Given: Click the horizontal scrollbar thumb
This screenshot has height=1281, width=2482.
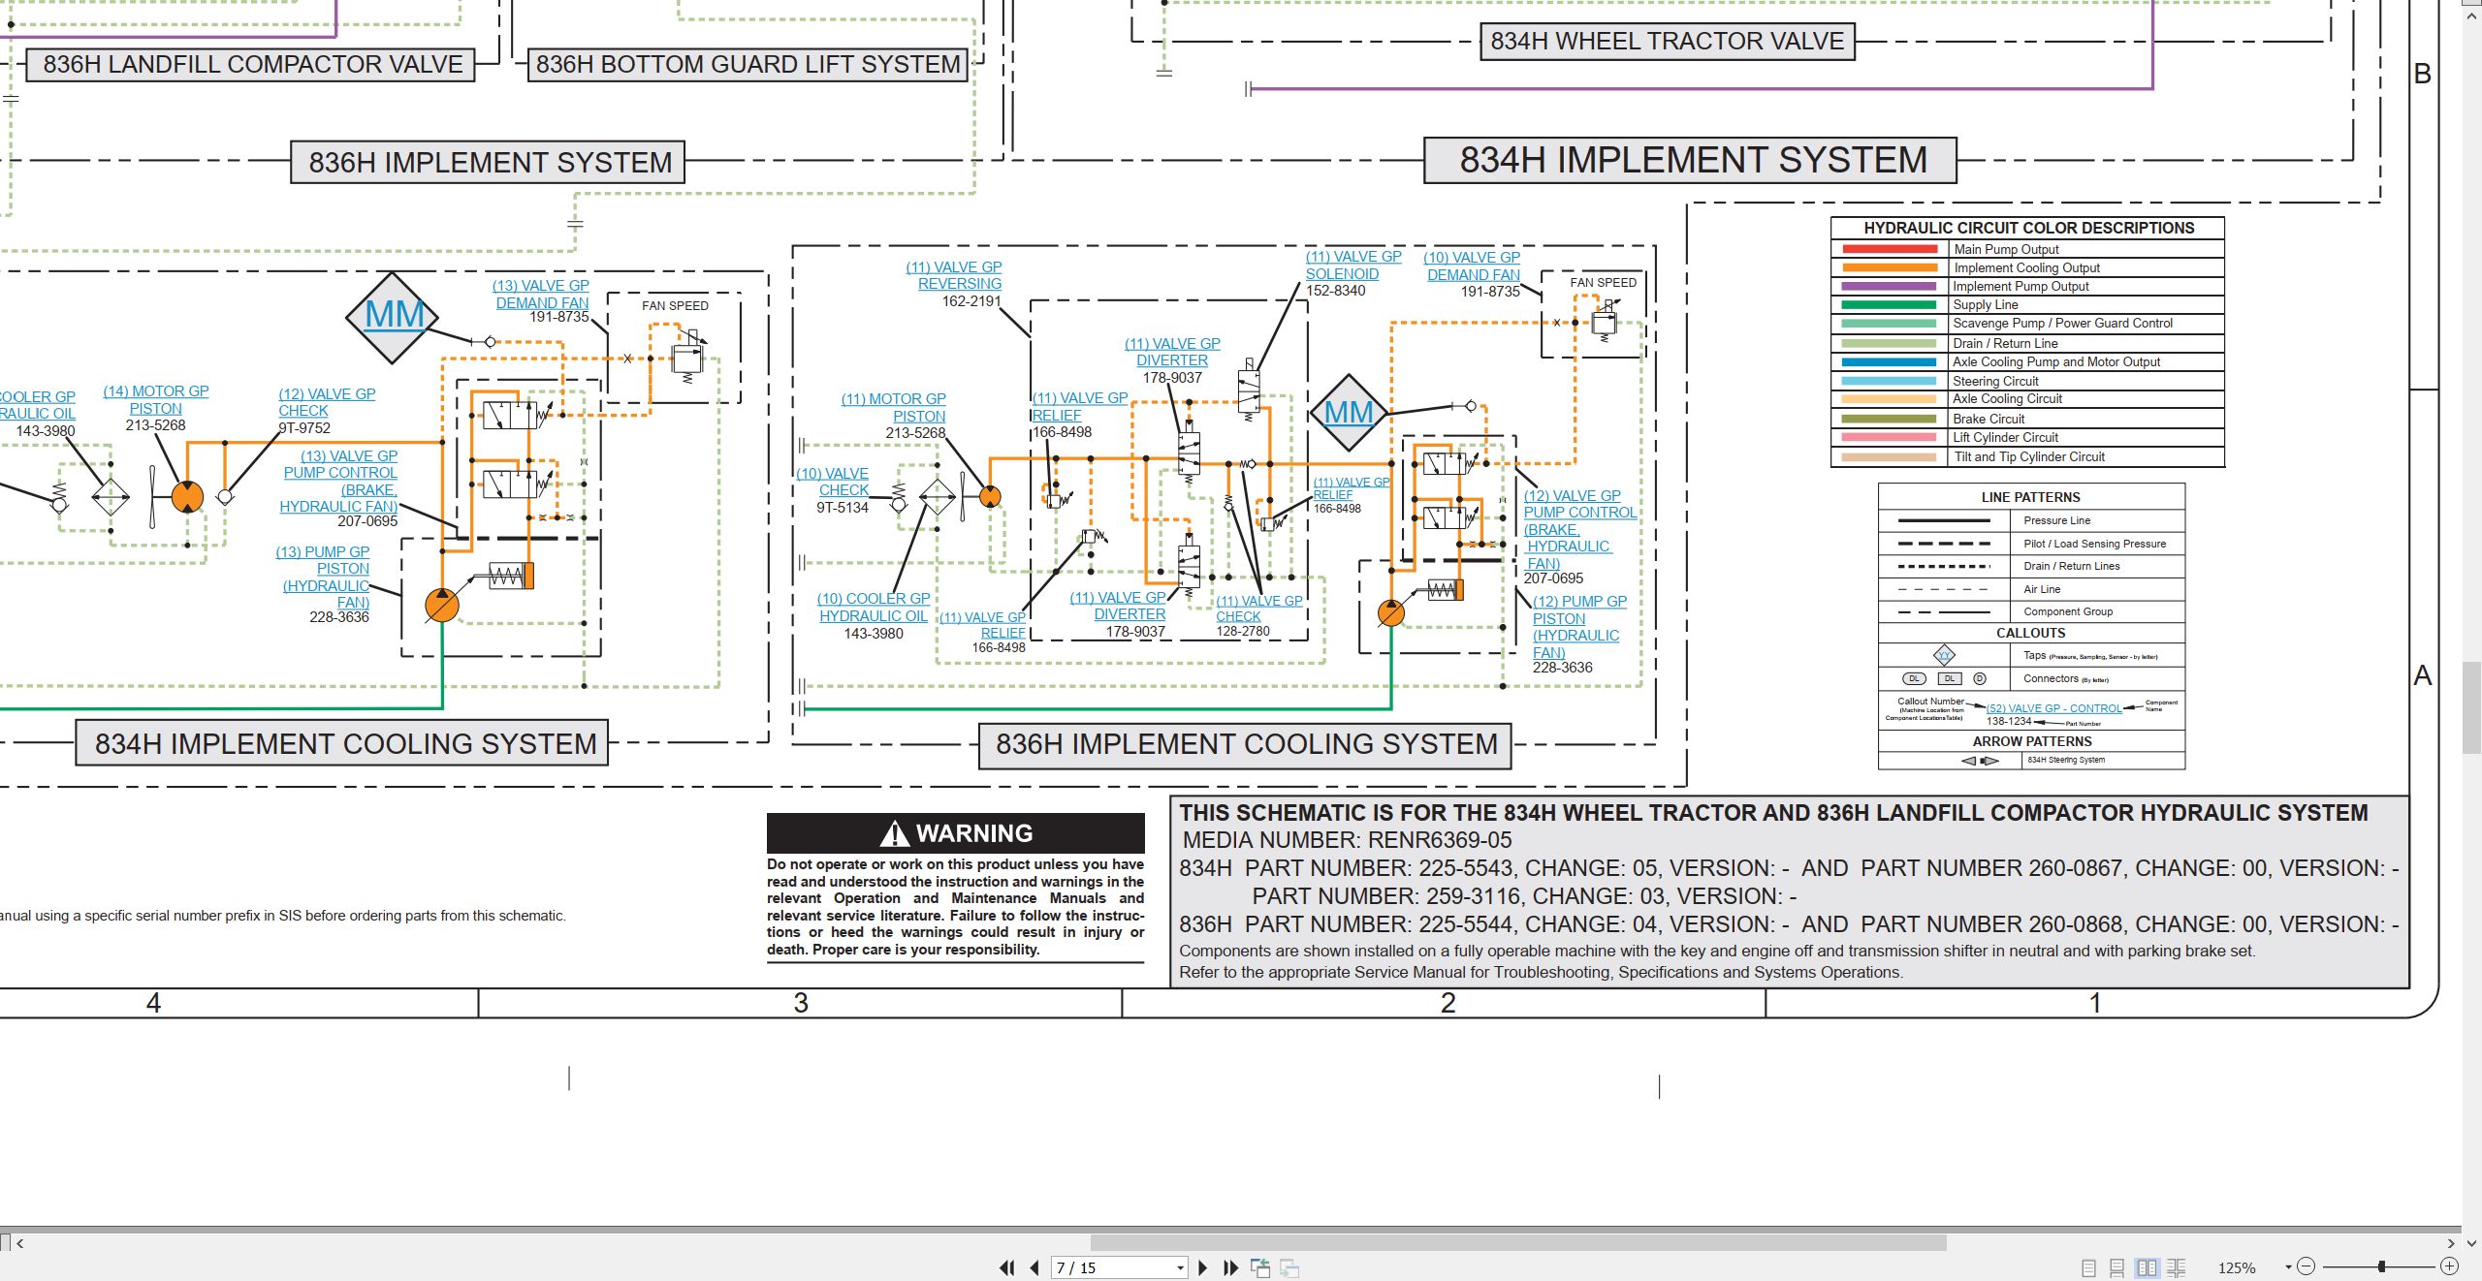Looking at the screenshot, I should (1518, 1242).
